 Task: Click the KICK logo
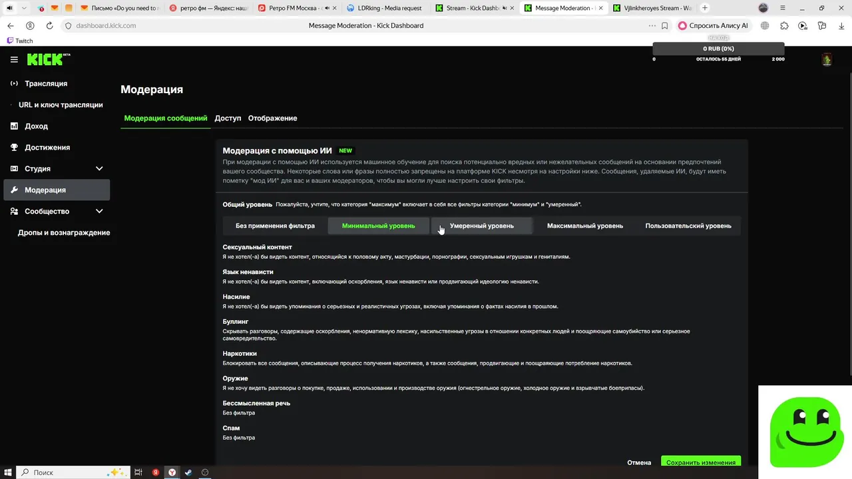click(x=49, y=59)
